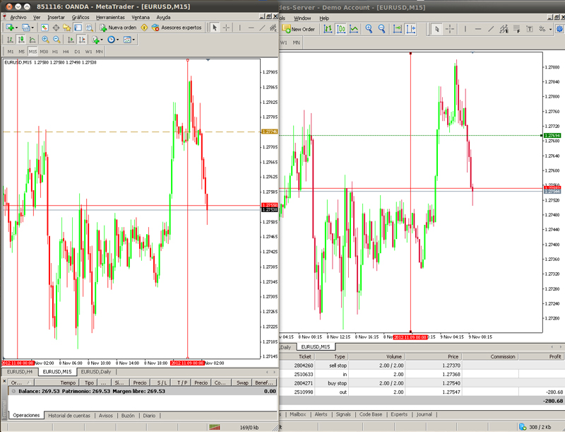Click the Ticket column header

(x=305, y=356)
